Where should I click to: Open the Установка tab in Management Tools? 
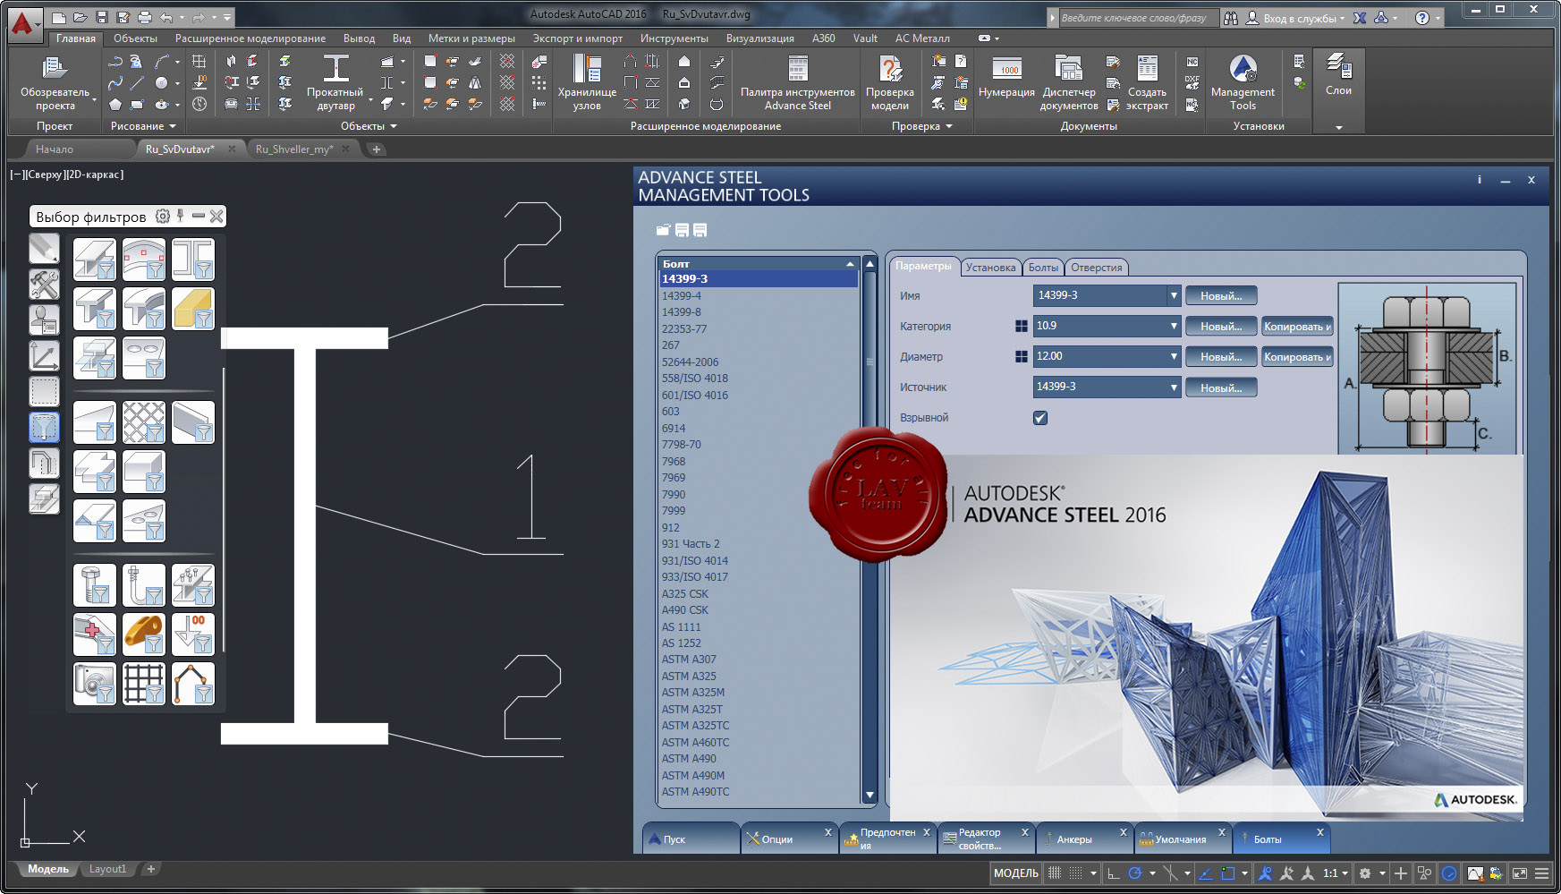990,268
